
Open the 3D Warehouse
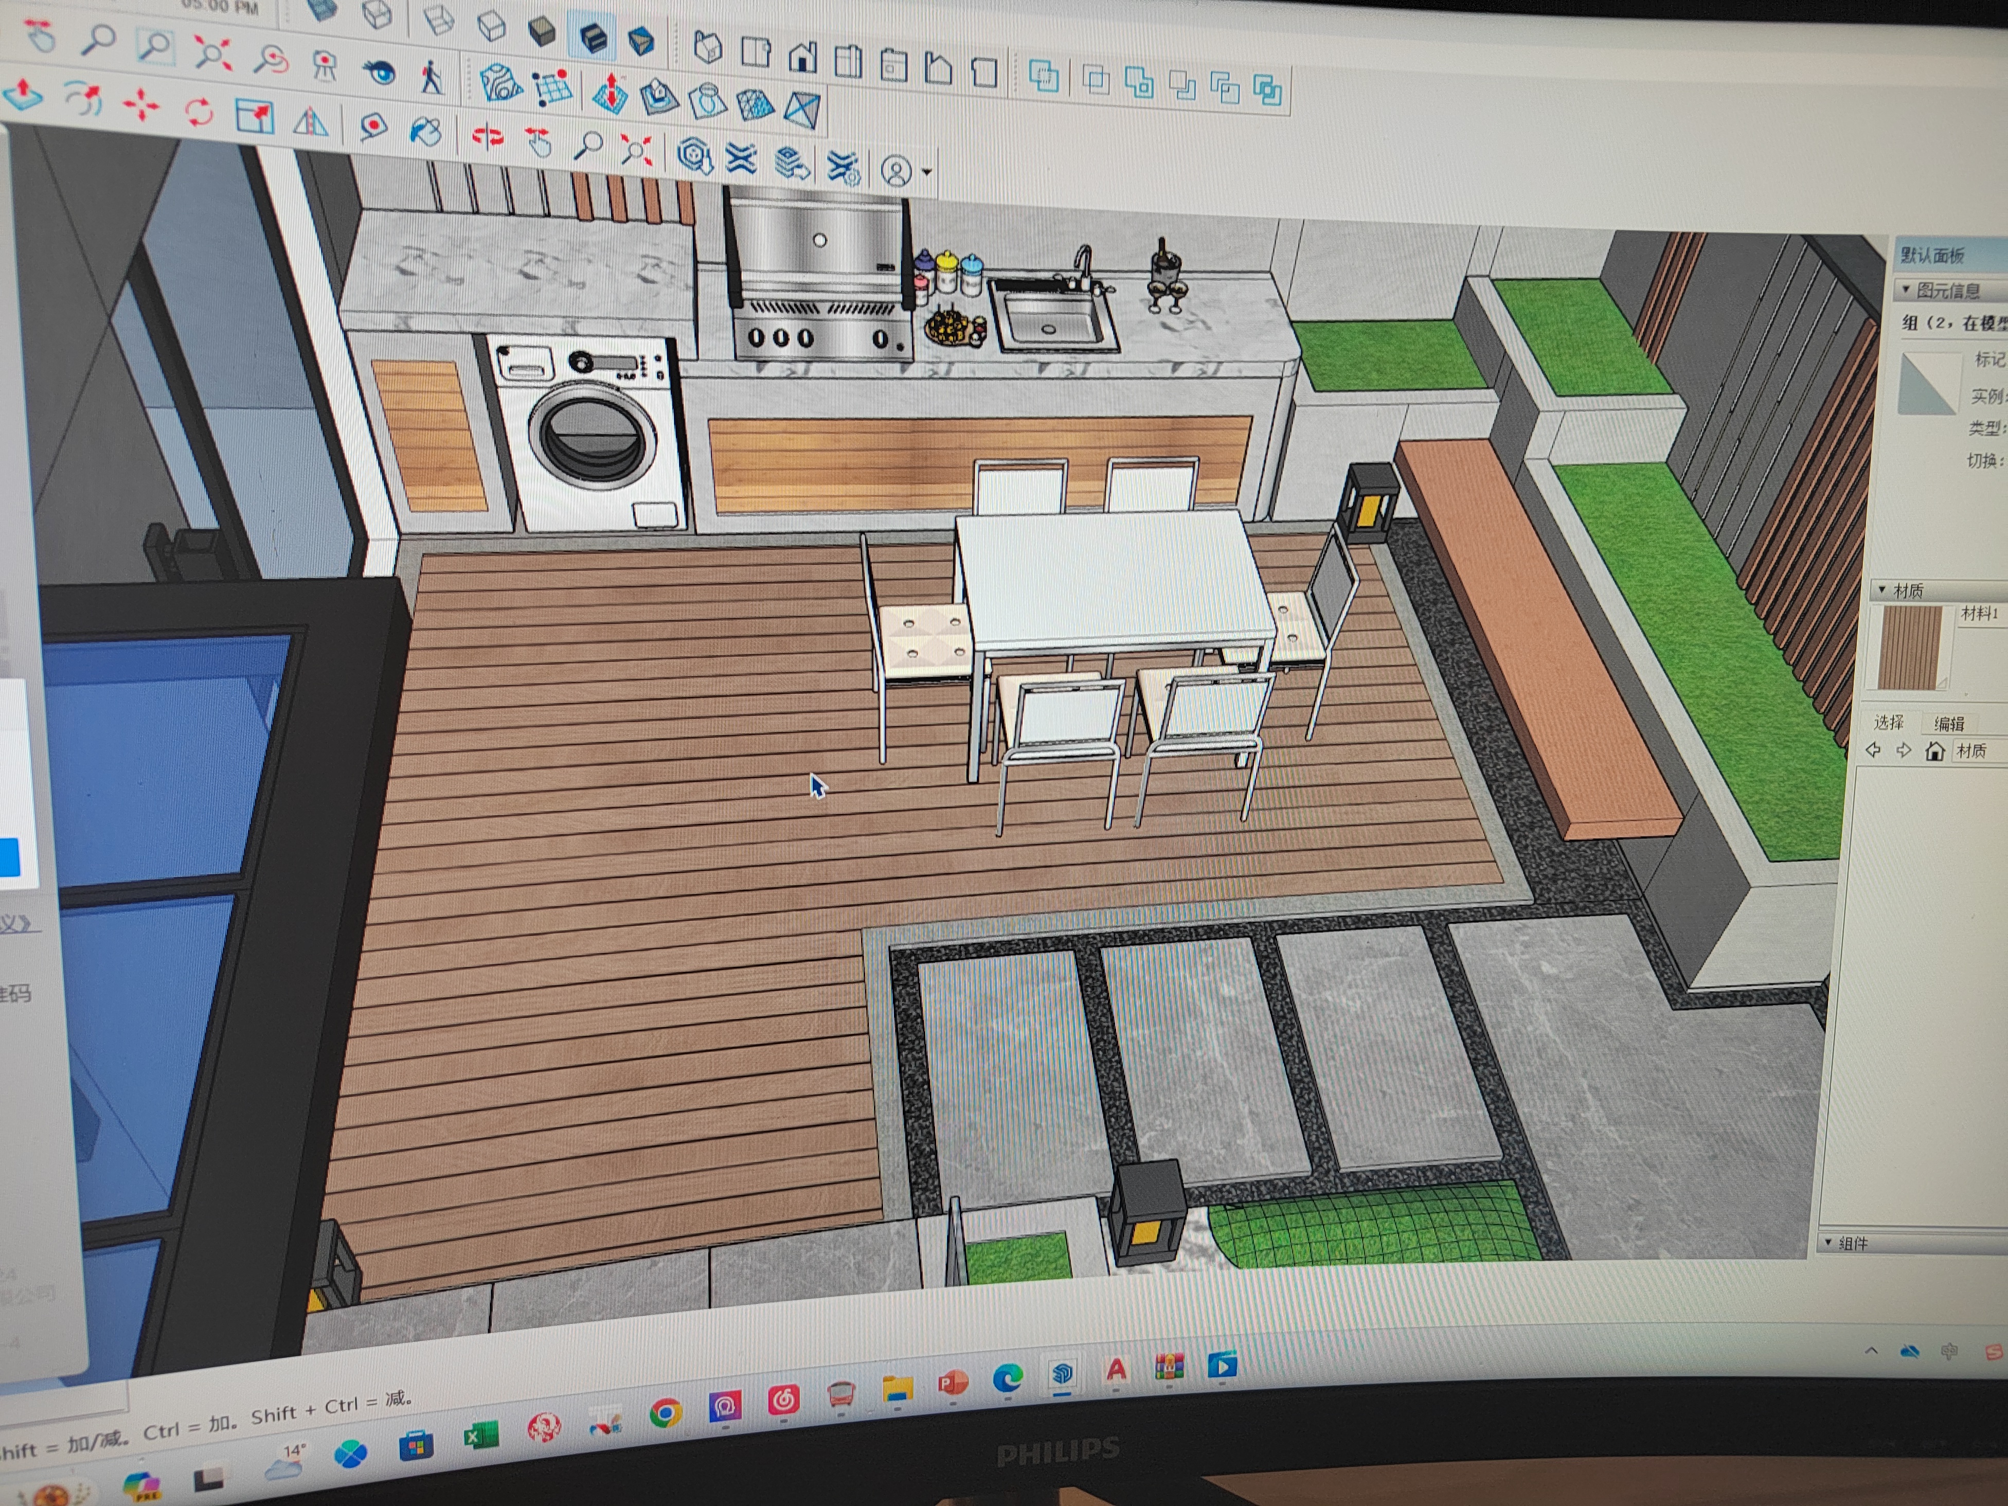695,156
